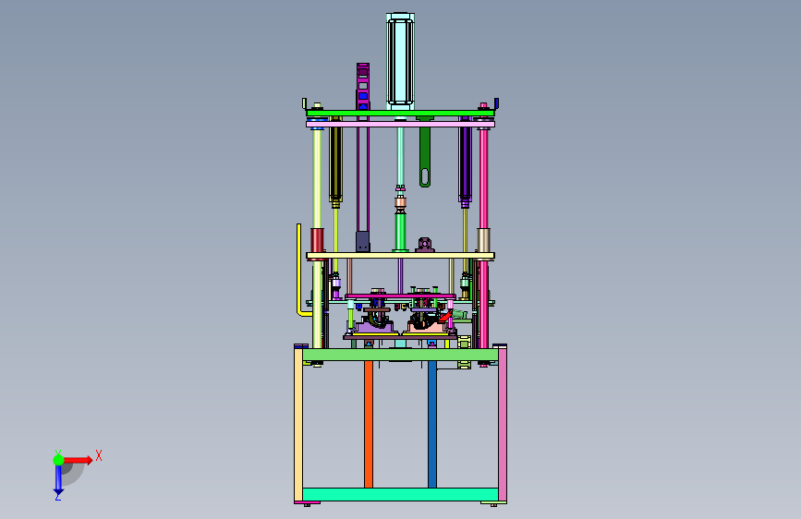Select the light green table plate
This screenshot has width=801, height=519.
[x=400, y=355]
